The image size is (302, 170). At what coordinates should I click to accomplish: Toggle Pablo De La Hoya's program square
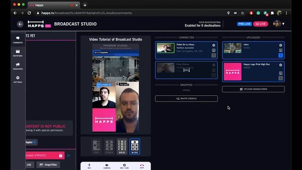pos(214,56)
